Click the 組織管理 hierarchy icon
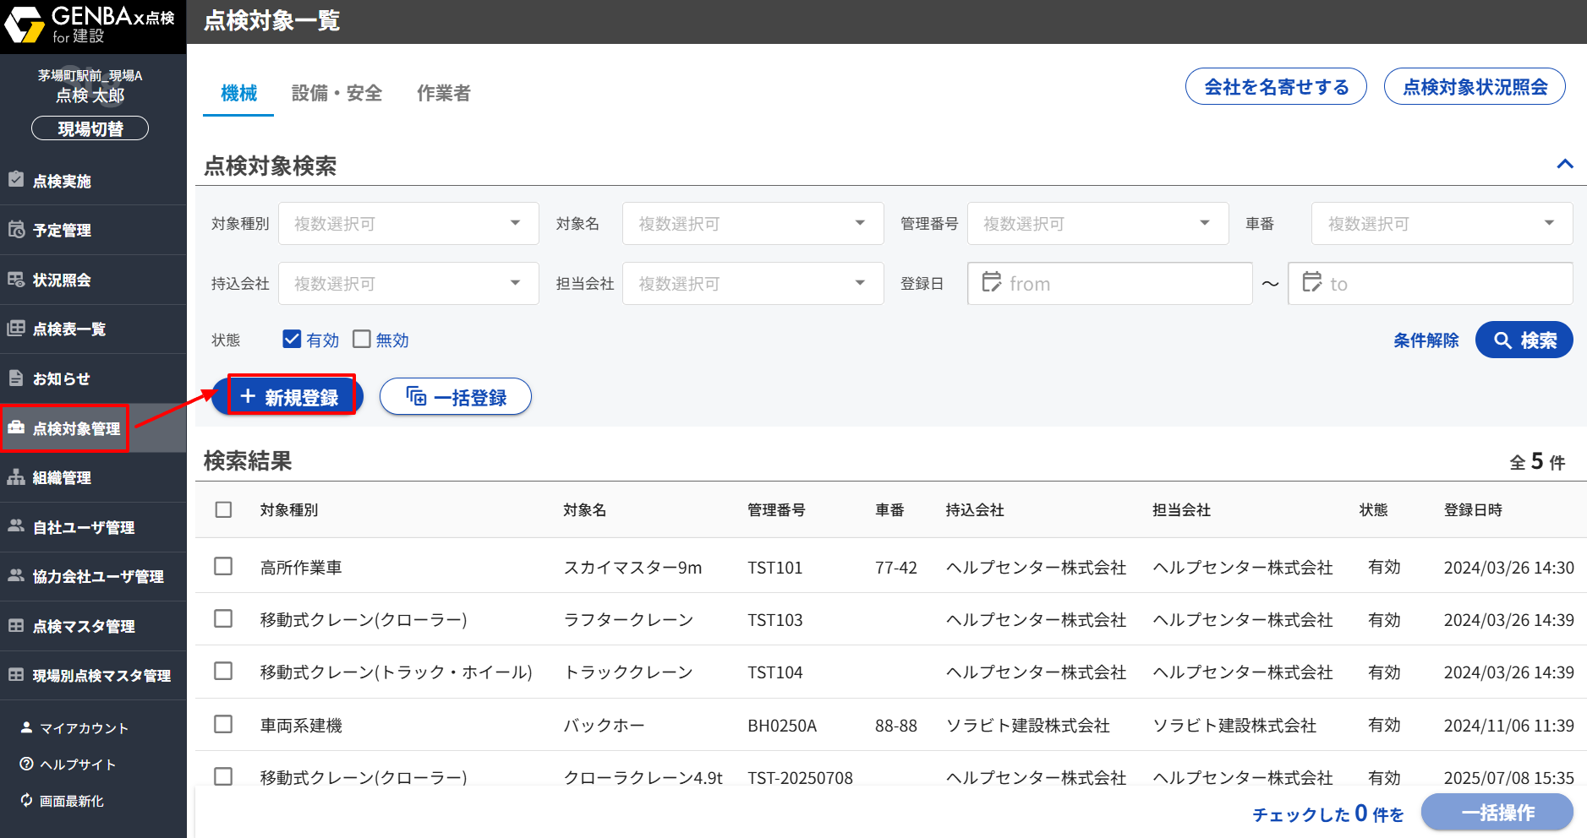The image size is (1587, 838). coord(16,477)
